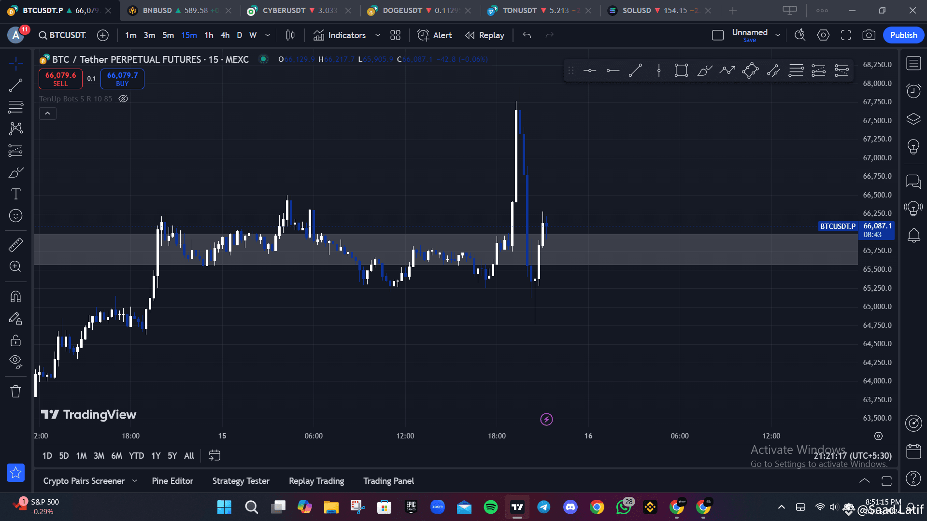Screen dimensions: 927x521
Task: Activate the zoom in tool
Action: click(x=15, y=267)
